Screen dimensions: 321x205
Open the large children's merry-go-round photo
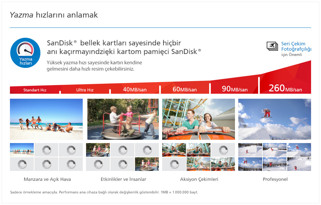(x=123, y=119)
